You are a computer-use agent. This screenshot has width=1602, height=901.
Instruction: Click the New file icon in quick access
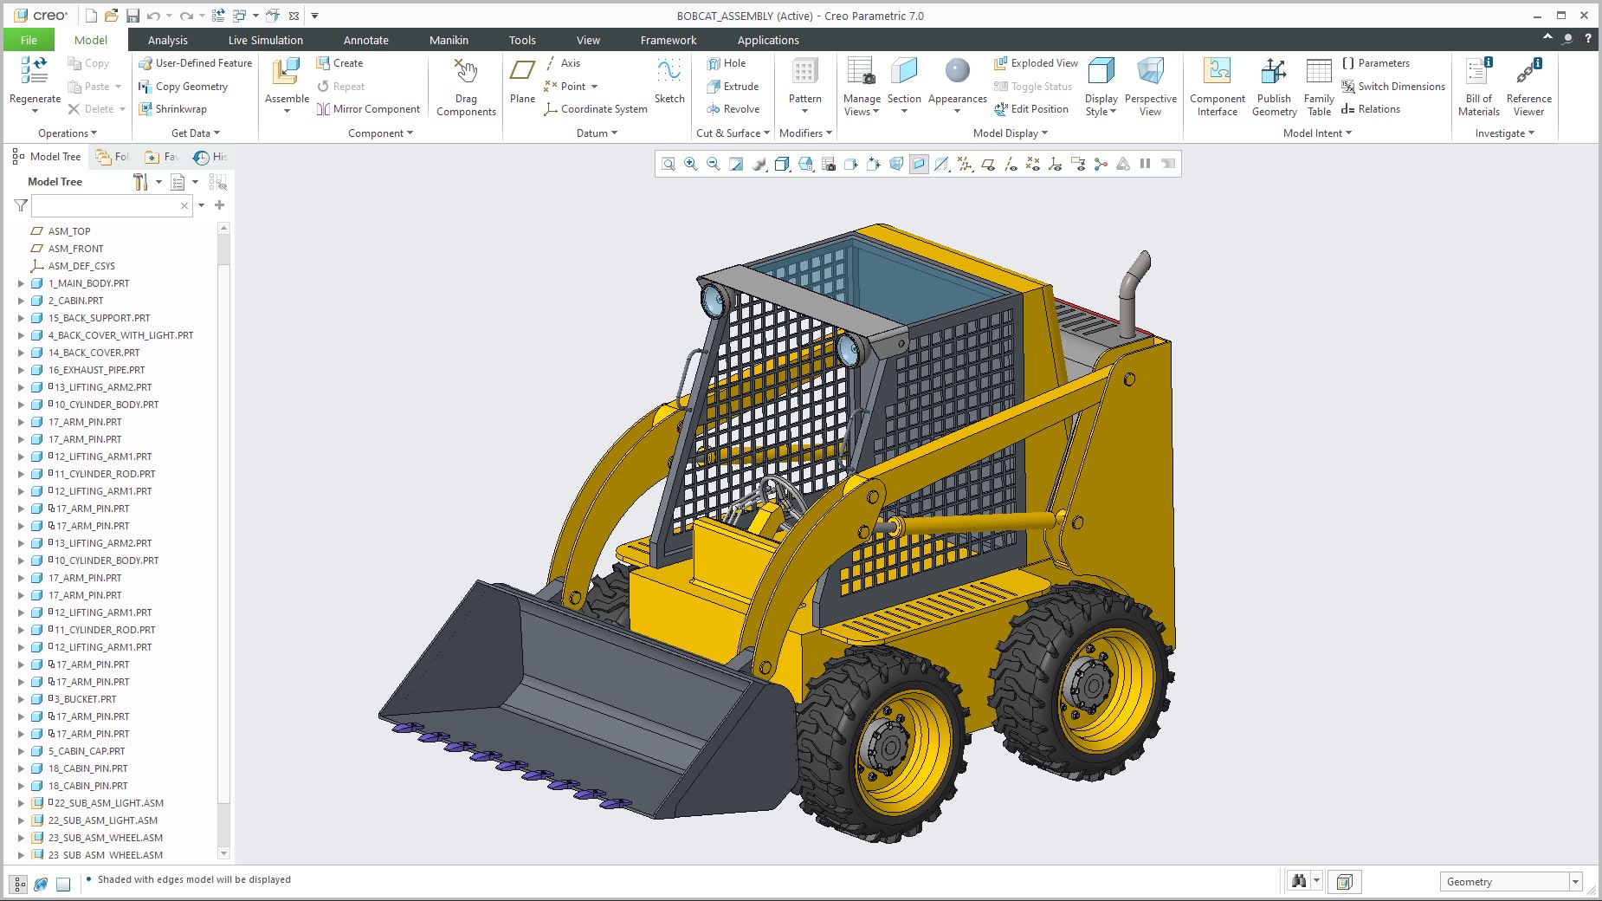coord(92,16)
